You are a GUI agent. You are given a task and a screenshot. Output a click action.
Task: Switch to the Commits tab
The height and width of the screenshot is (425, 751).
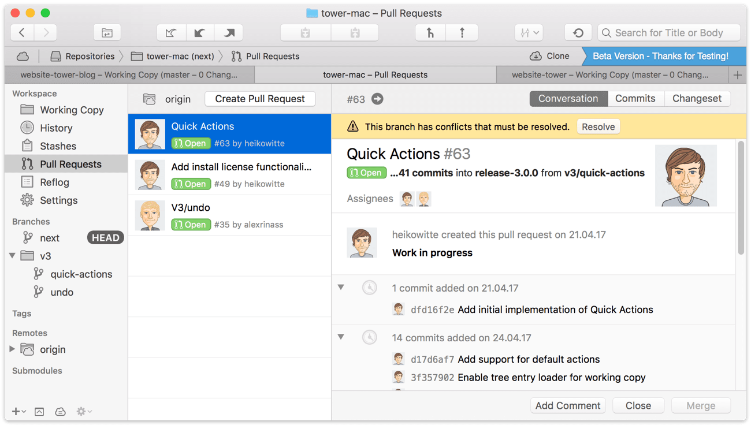click(635, 99)
